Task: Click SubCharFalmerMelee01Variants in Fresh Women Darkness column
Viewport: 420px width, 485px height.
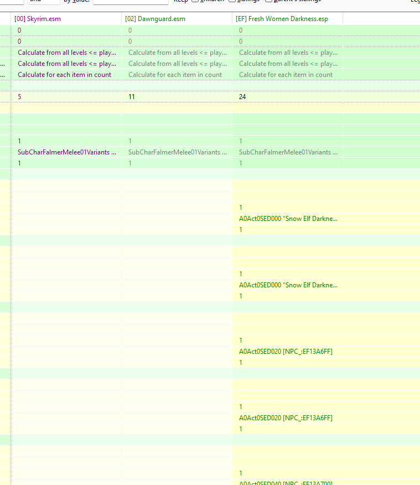Action: tap(287, 152)
